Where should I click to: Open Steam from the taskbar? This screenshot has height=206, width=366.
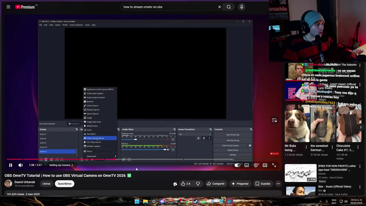(x=196, y=201)
